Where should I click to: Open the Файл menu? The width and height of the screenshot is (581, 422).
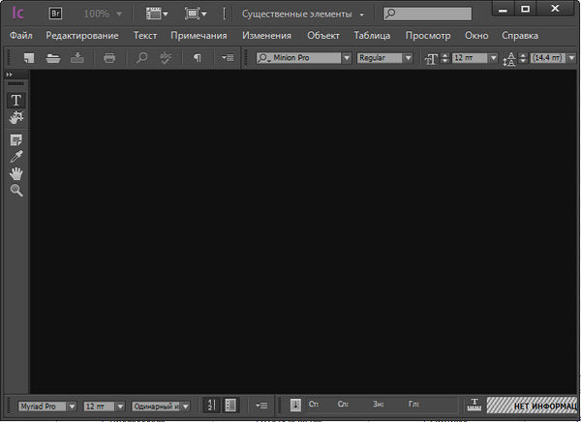(20, 35)
